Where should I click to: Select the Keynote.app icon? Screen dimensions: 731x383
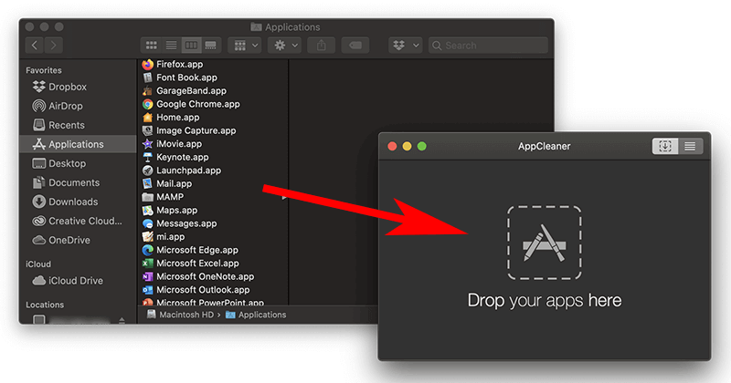pos(148,157)
